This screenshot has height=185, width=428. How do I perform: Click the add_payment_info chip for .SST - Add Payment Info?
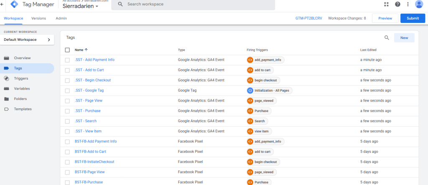click(x=265, y=60)
